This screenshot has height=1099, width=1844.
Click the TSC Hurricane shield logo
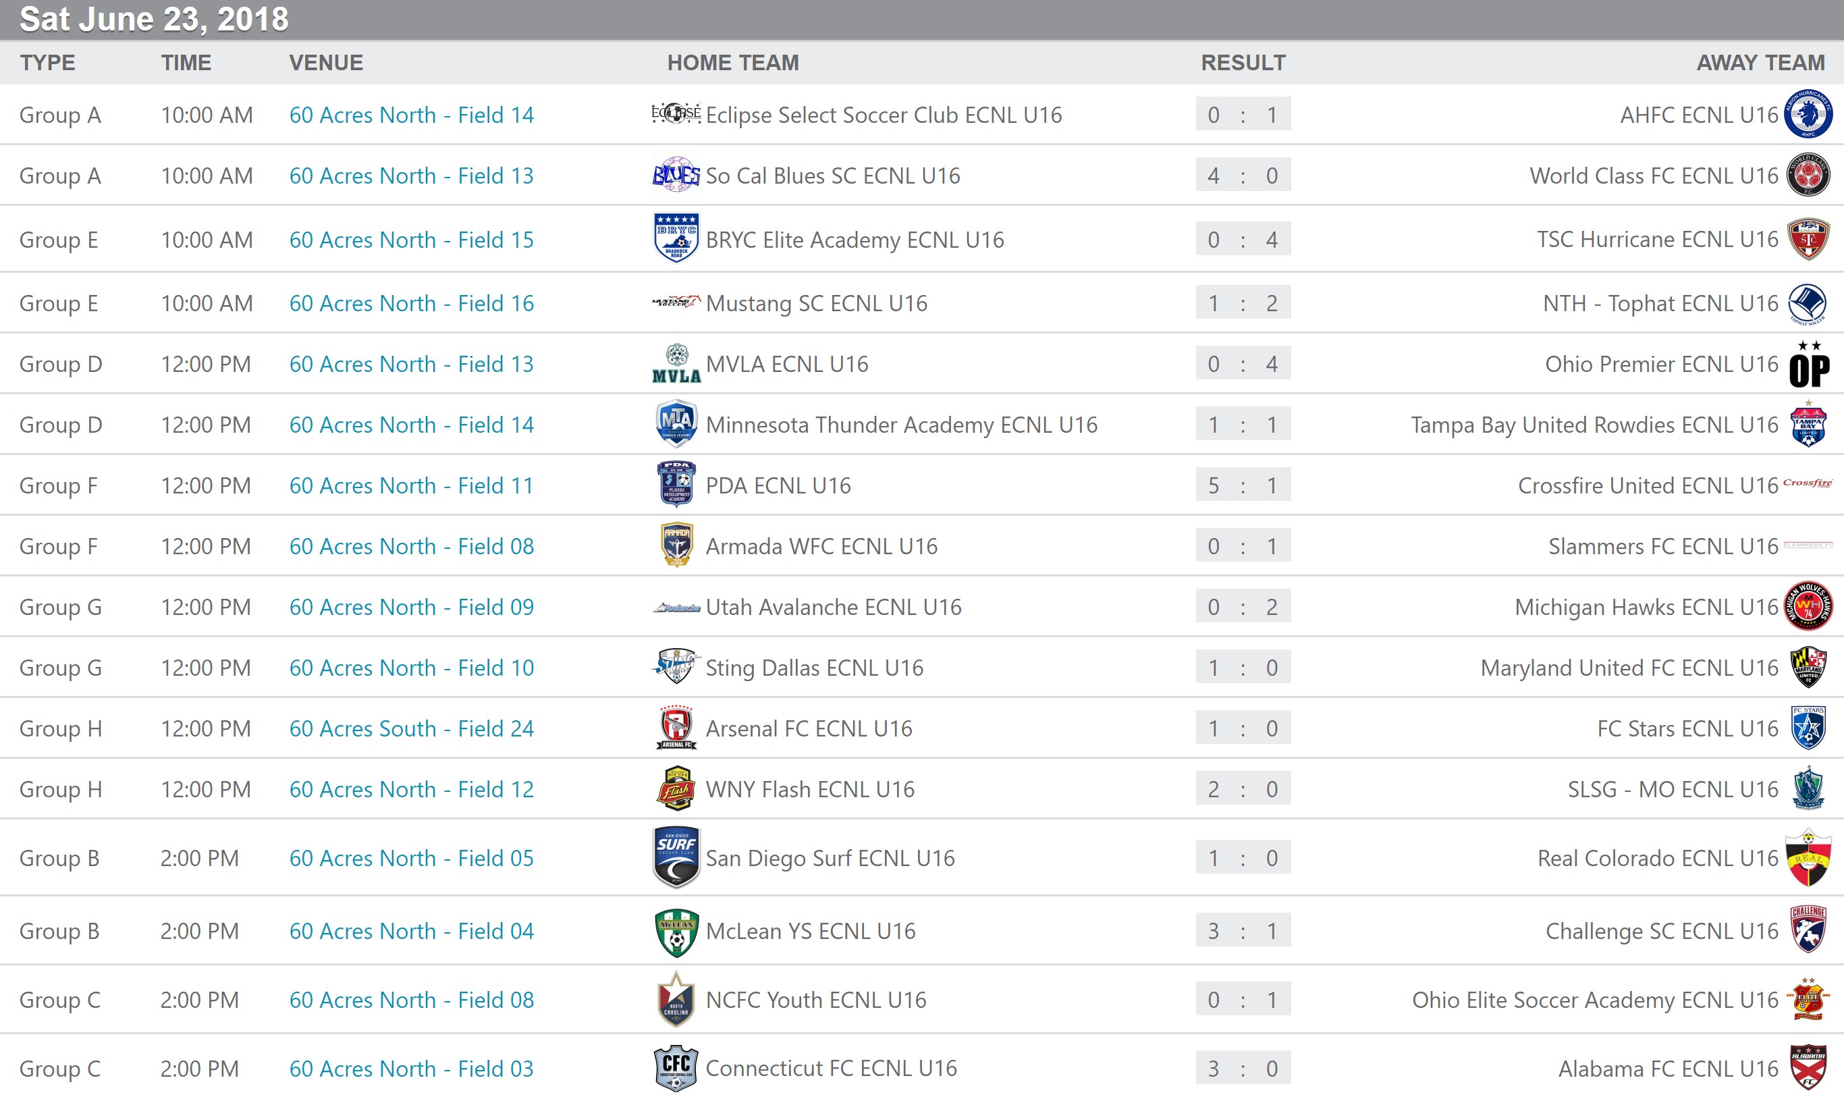point(1808,239)
